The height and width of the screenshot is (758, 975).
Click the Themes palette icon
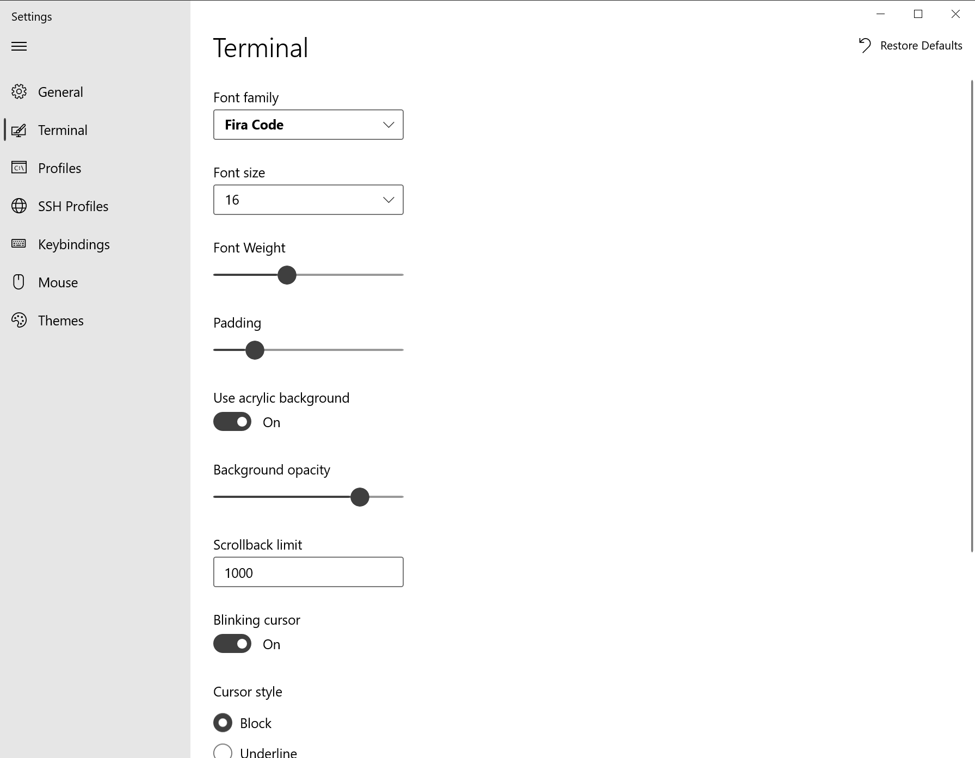(19, 320)
